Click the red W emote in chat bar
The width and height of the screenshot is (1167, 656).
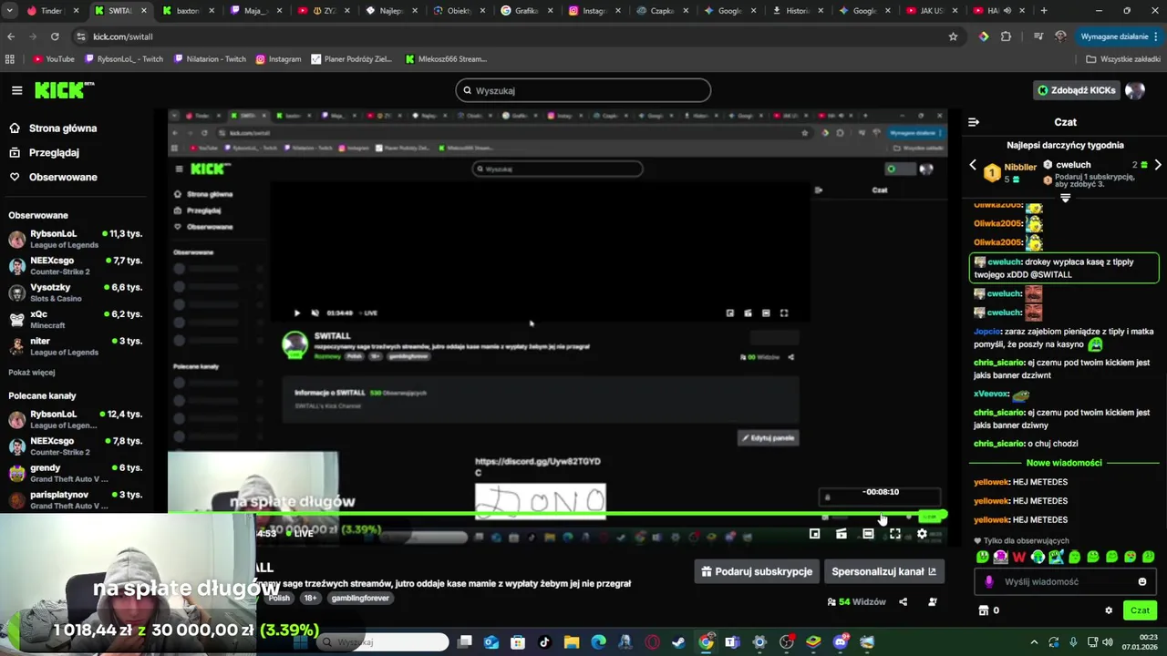(x=1019, y=557)
